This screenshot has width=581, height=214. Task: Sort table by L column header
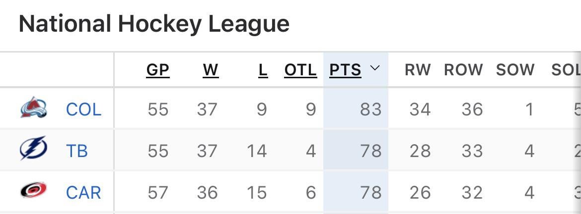263,70
